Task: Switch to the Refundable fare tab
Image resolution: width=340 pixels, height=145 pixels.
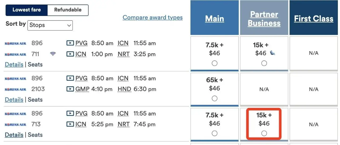Action: pos(68,10)
